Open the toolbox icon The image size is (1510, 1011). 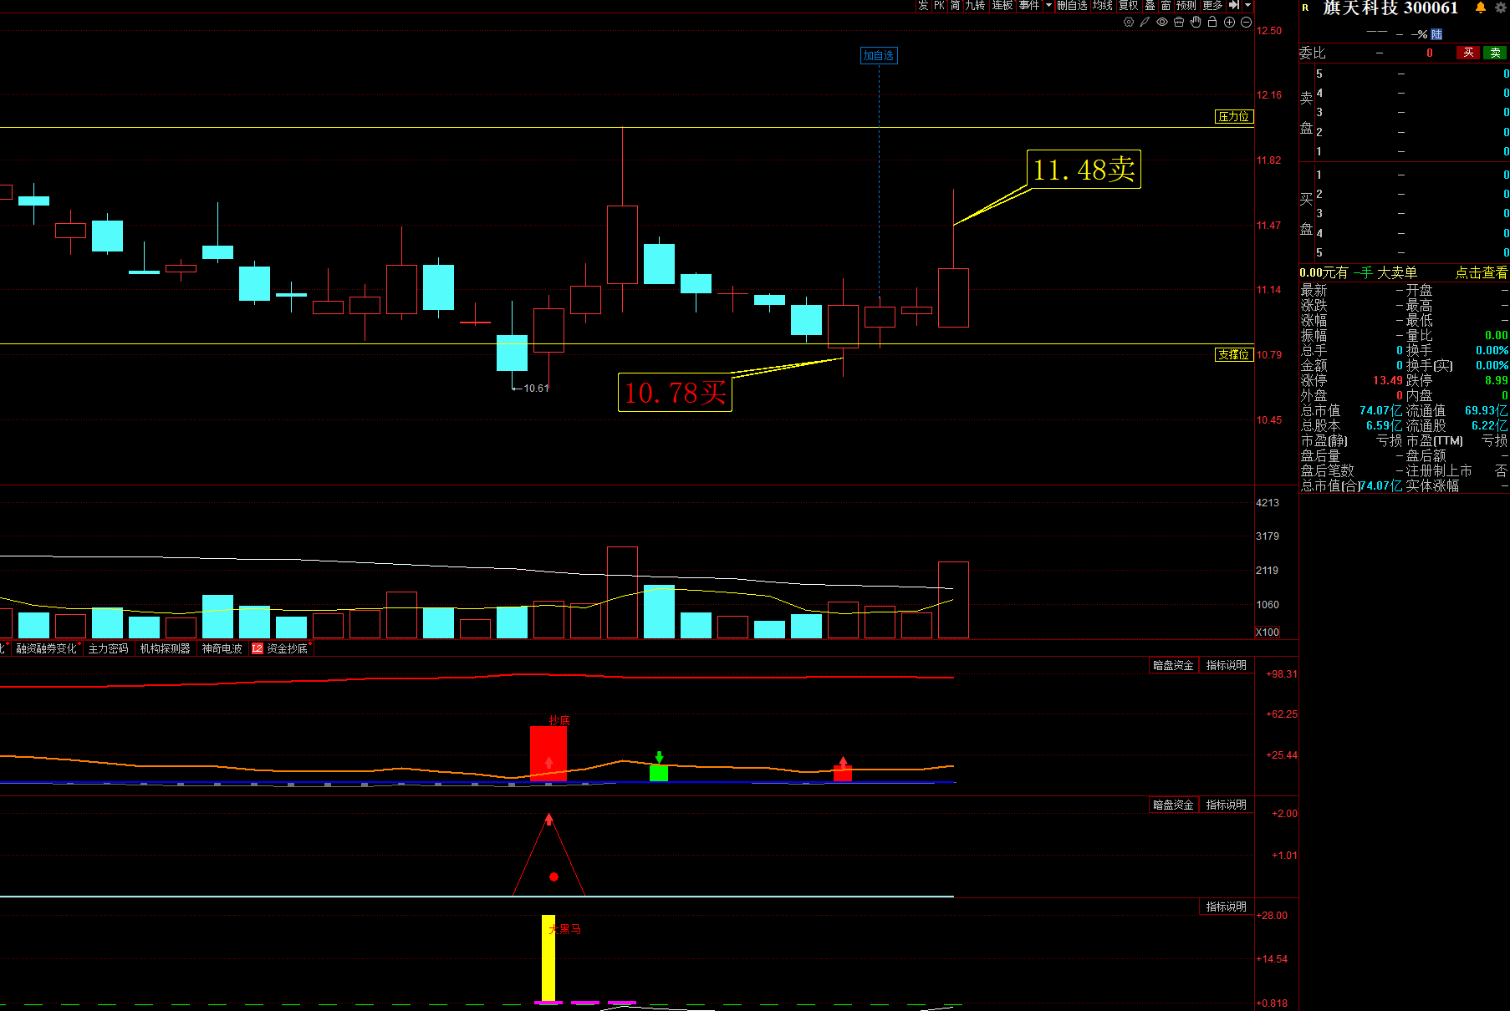(x=1179, y=23)
